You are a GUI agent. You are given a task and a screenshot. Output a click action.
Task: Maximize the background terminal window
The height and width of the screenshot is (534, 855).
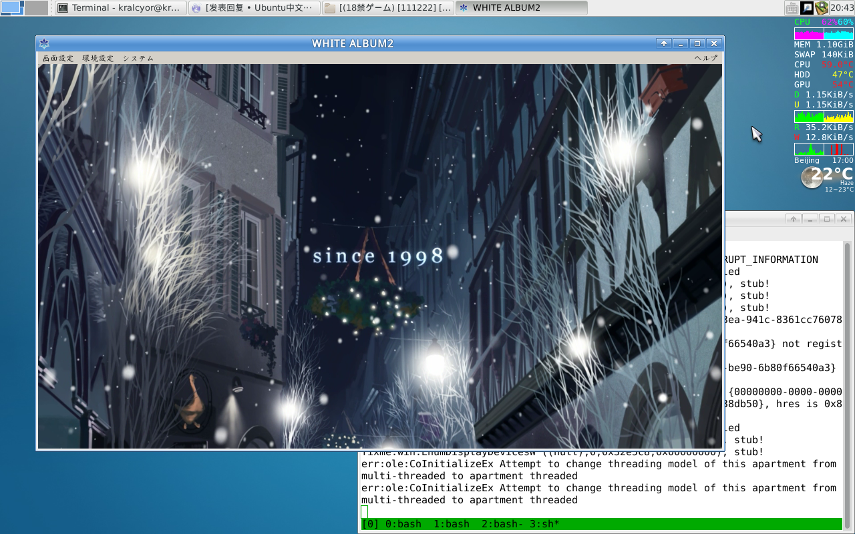(827, 219)
